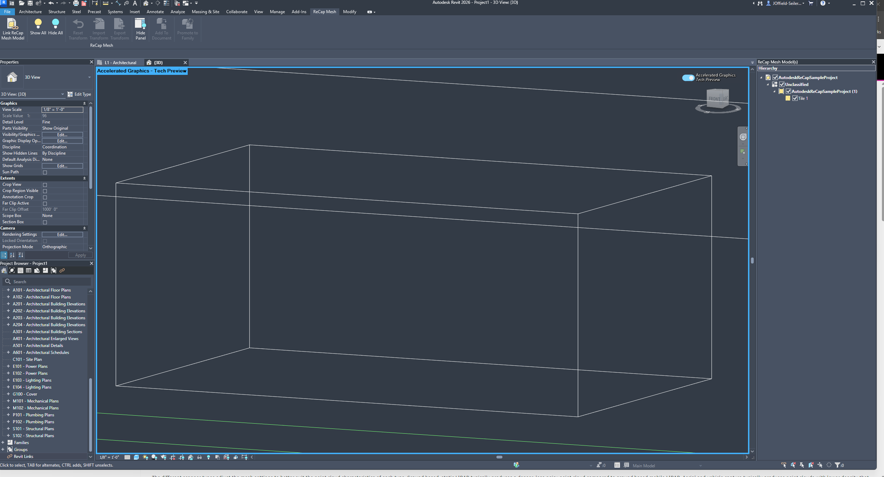The height and width of the screenshot is (477, 884).
Task: Toggle Shadows icon in view control bar
Action: coord(154,457)
